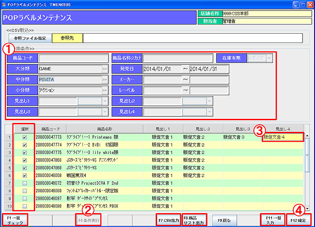Screen dimensions: 315x227
Task: Click the 見出し2 column header
Action: (203, 129)
